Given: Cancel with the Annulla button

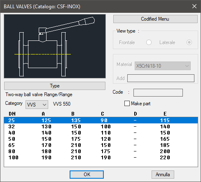Looking at the screenshot, I should 163,175.
